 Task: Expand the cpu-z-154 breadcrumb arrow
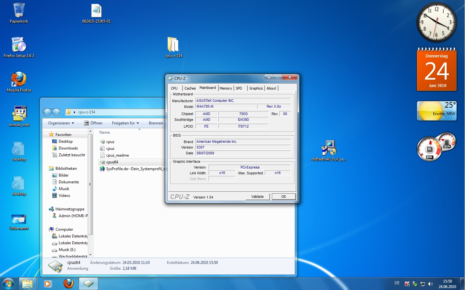click(75, 112)
